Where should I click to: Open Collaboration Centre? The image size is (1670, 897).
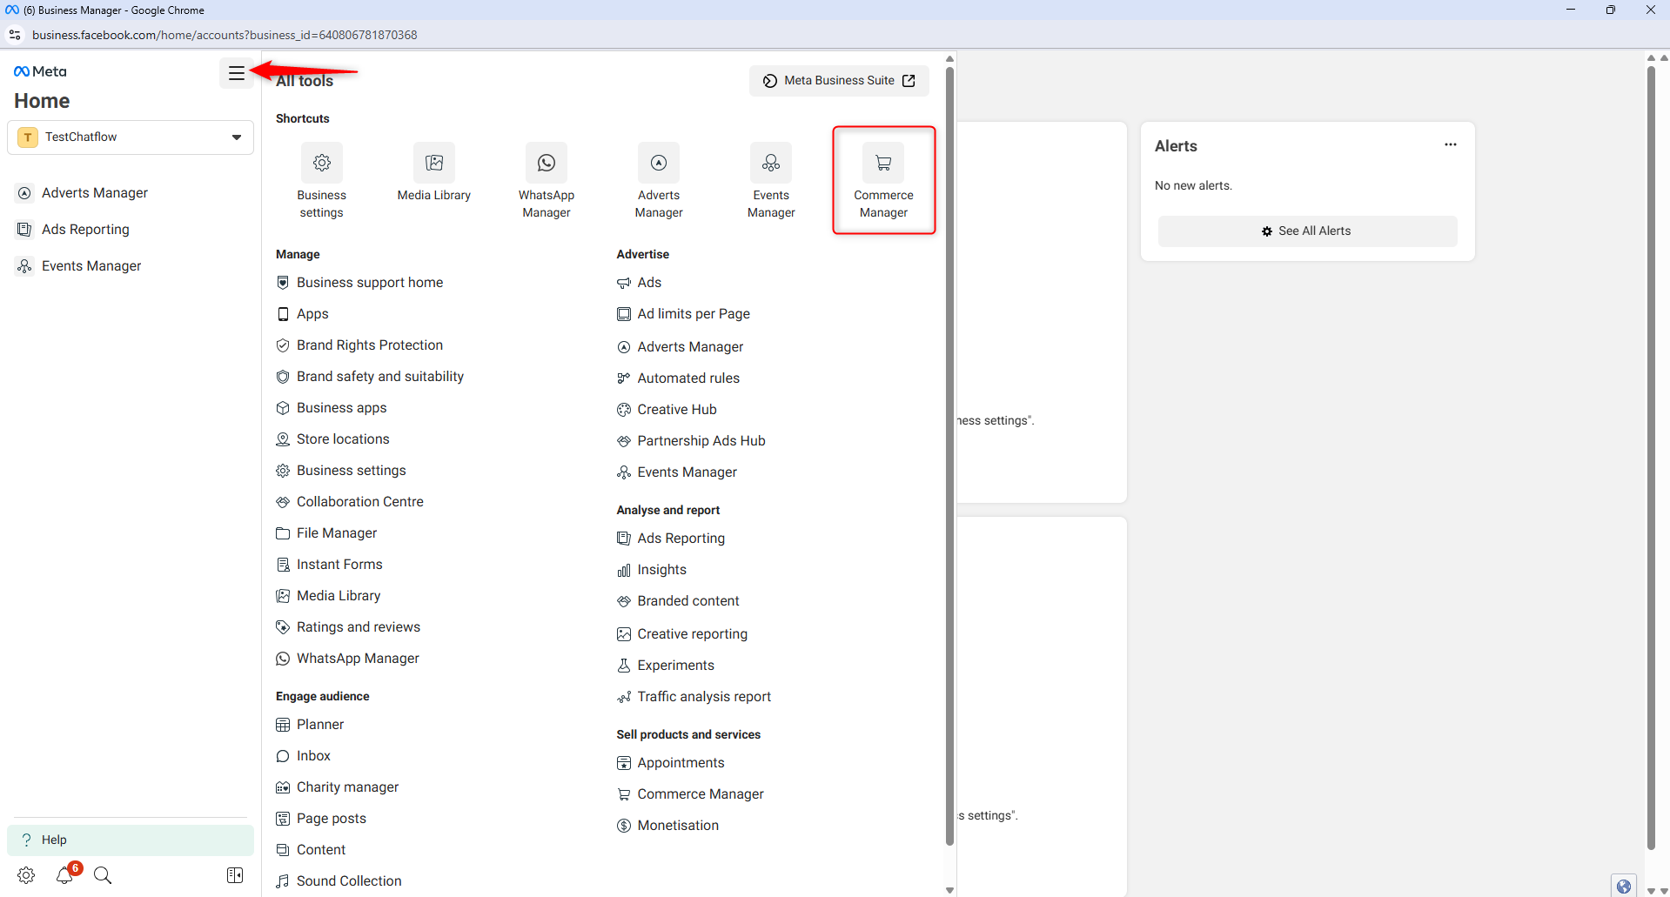(350, 502)
